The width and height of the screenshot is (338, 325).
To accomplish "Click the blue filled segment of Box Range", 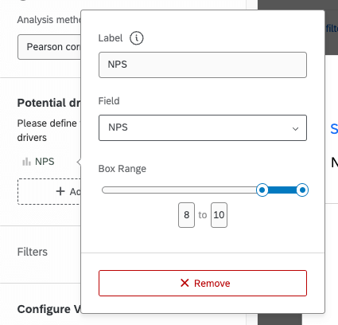I will click(282, 190).
